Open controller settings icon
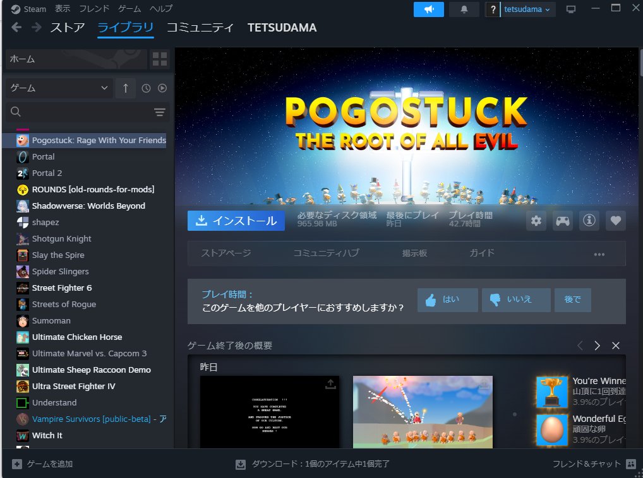The width and height of the screenshot is (643, 478). tap(563, 221)
